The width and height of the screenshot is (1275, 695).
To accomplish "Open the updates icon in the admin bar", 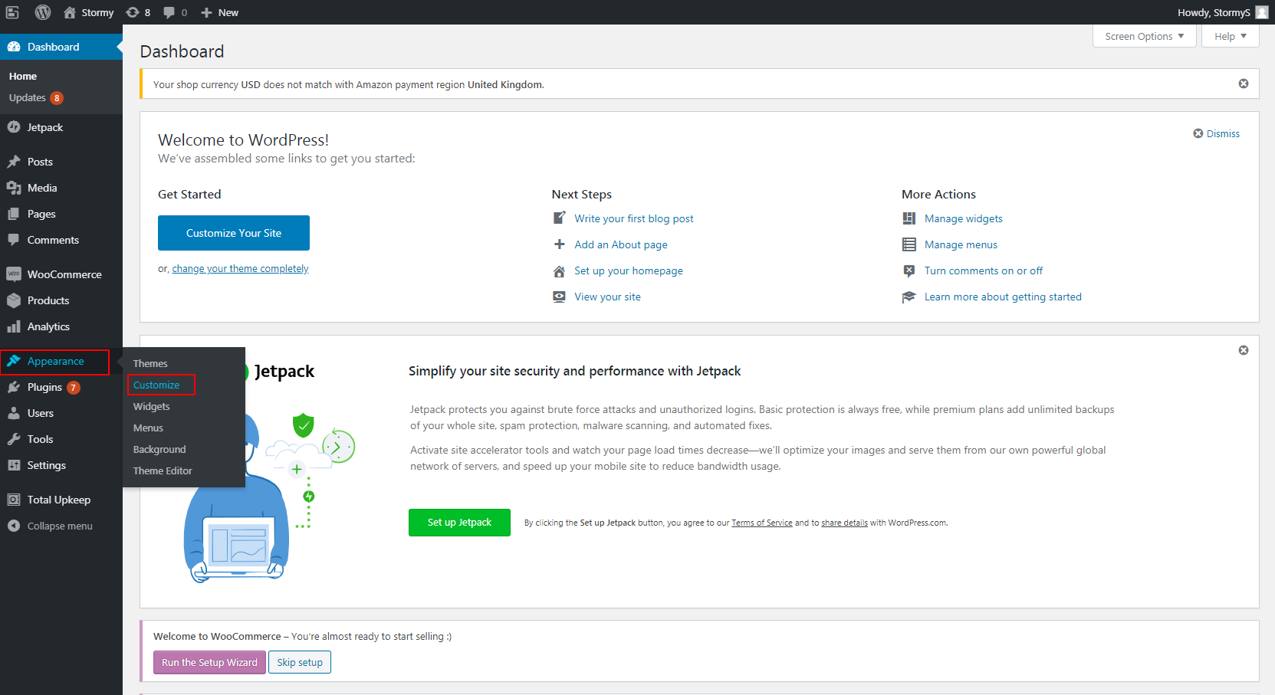I will point(133,12).
